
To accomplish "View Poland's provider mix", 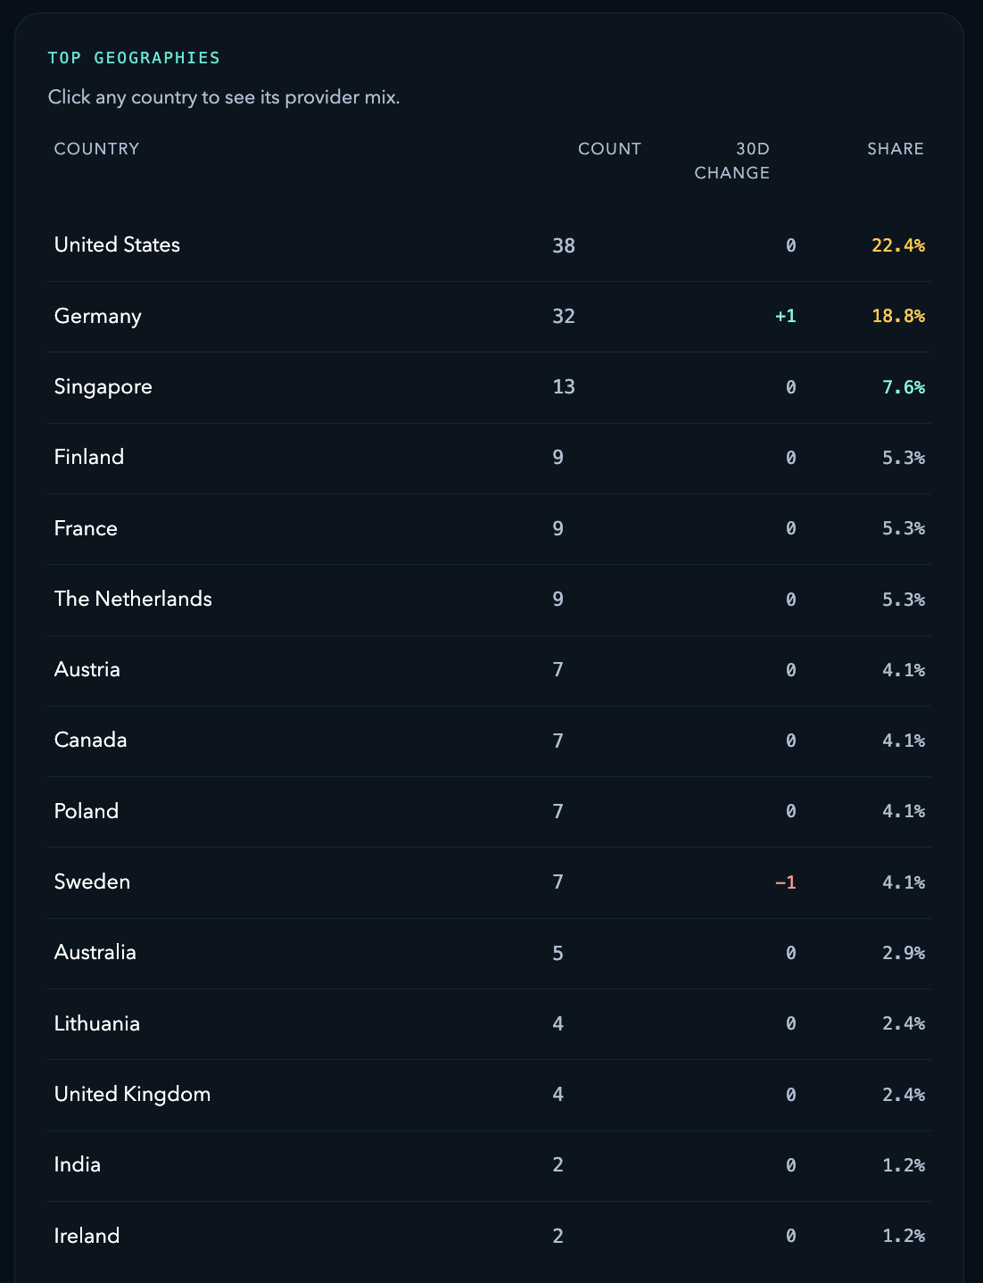I will click(87, 811).
